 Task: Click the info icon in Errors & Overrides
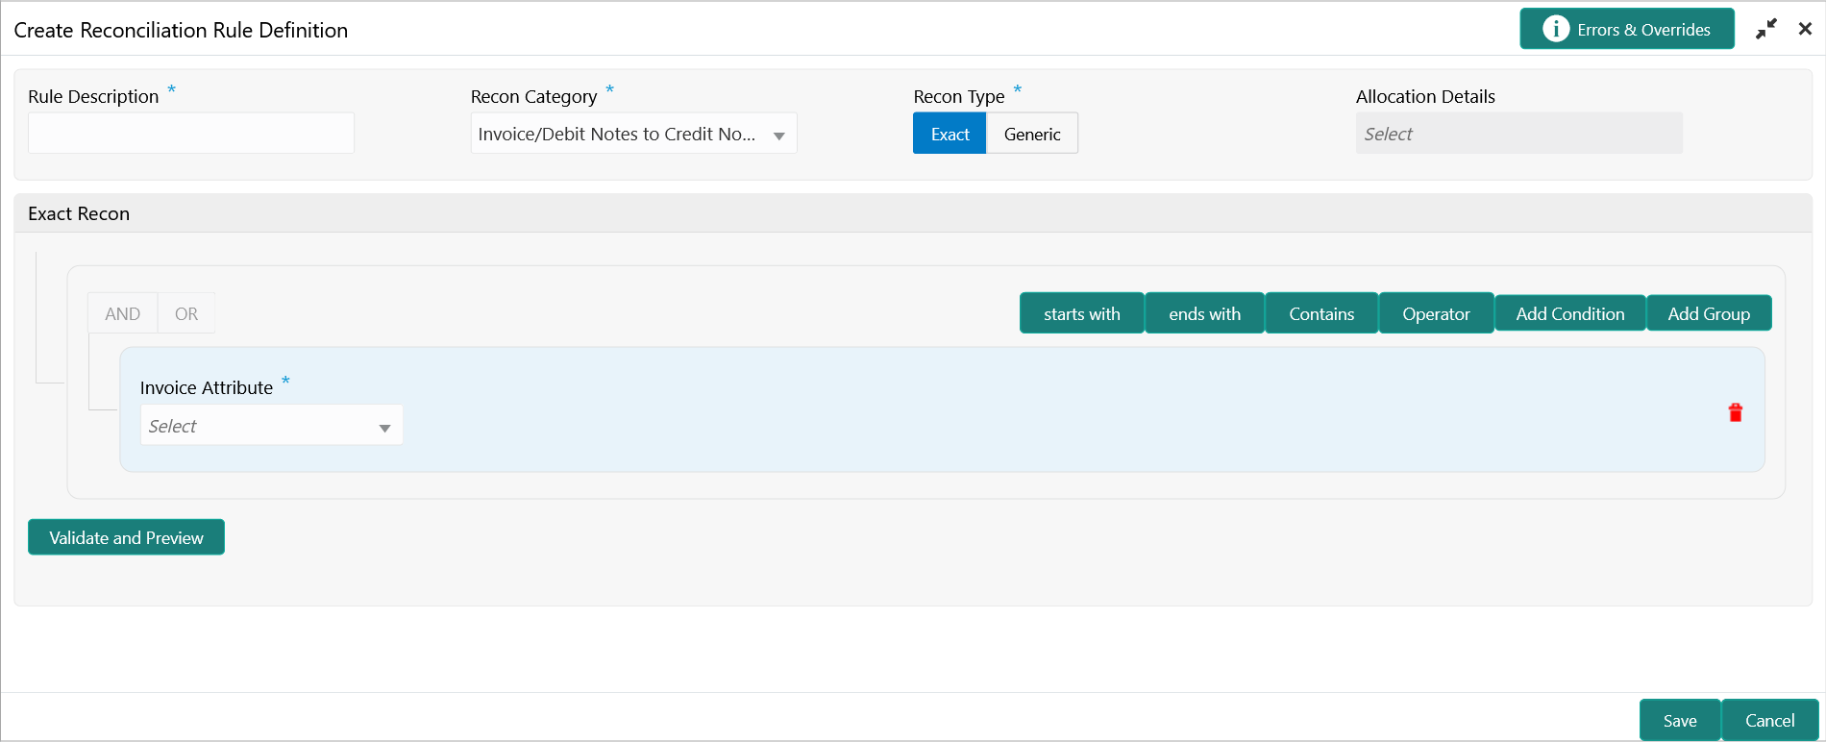1556,29
